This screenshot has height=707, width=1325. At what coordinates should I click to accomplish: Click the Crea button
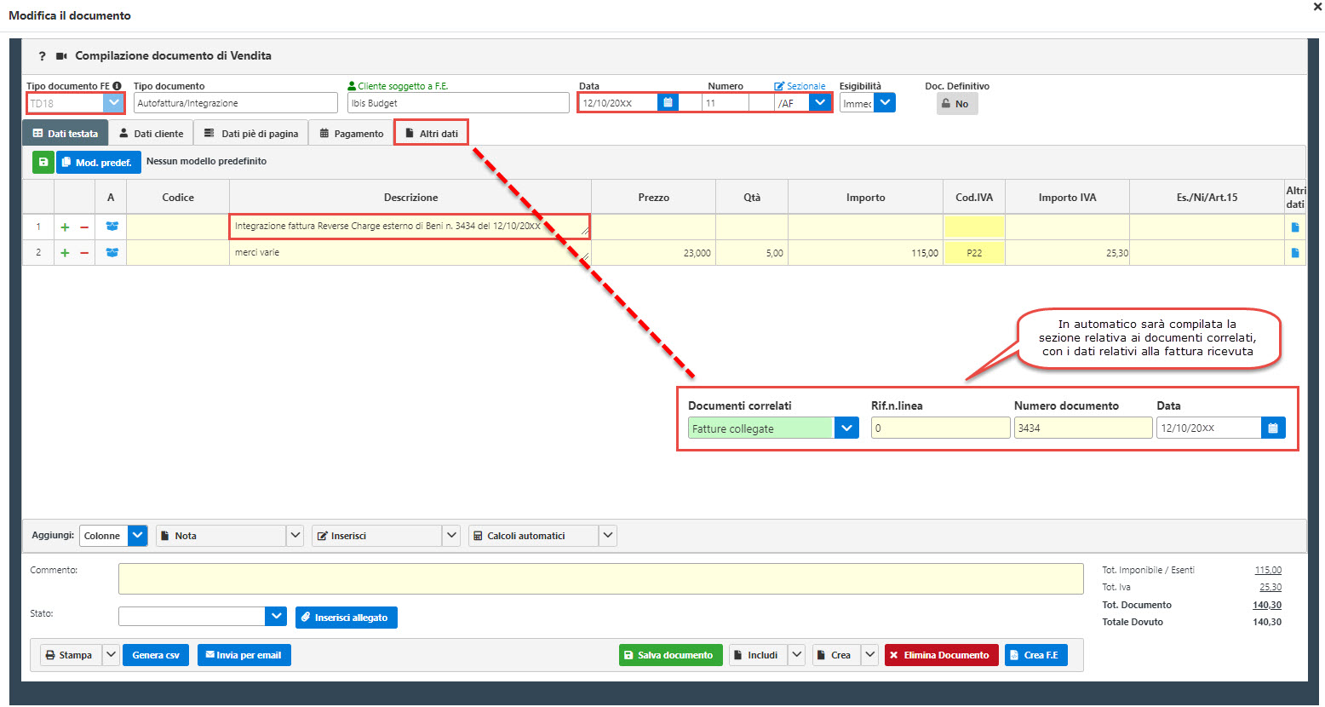(836, 655)
